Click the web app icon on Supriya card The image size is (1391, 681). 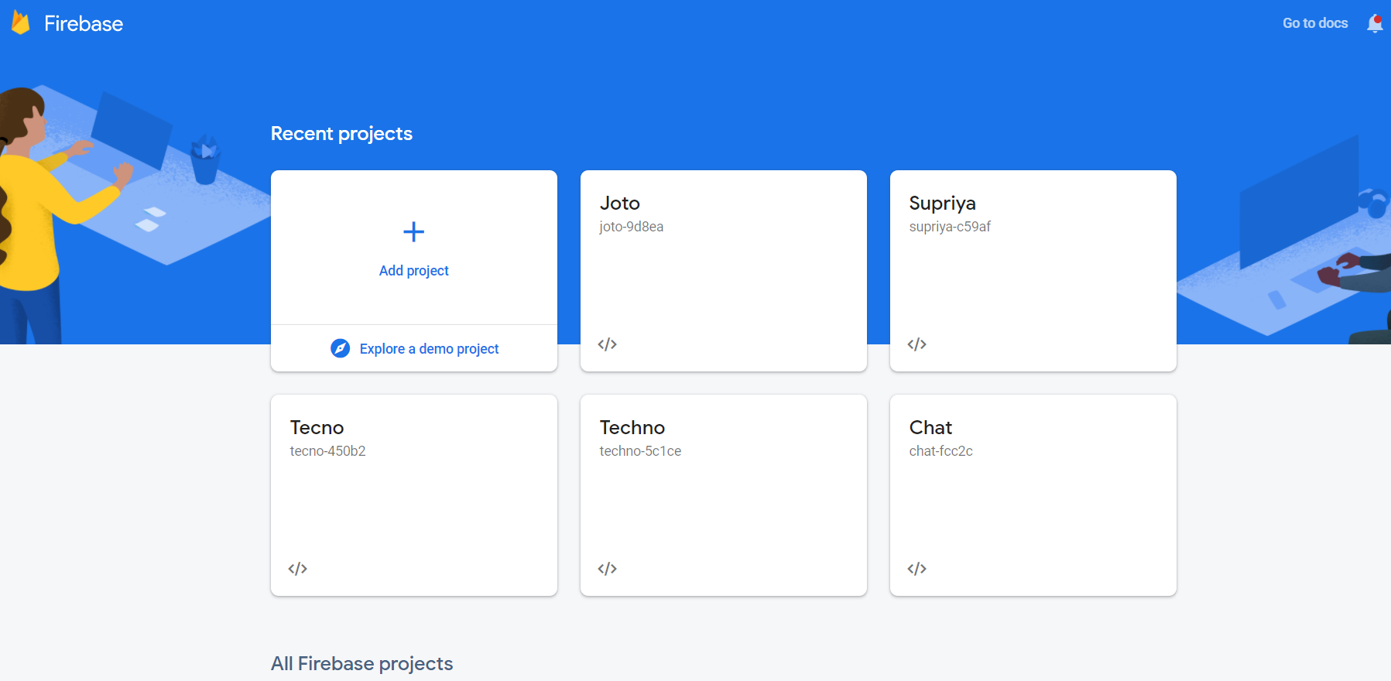(x=917, y=344)
